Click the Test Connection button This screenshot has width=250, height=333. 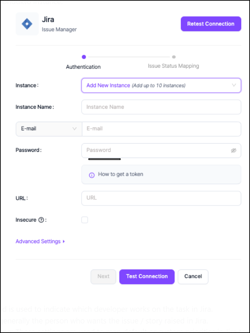pos(147,277)
